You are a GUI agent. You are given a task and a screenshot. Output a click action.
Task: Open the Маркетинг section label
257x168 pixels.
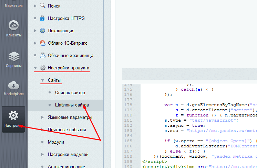(14, 5)
